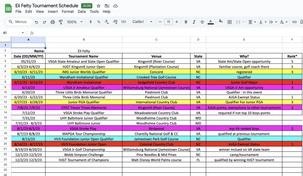The height and width of the screenshot is (176, 303).
Task: Click the Redo arrow
Action: 44,22
